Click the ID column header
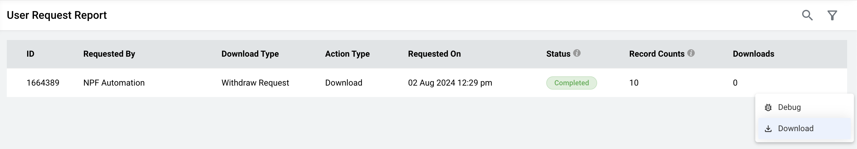The image size is (857, 149). 30,54
